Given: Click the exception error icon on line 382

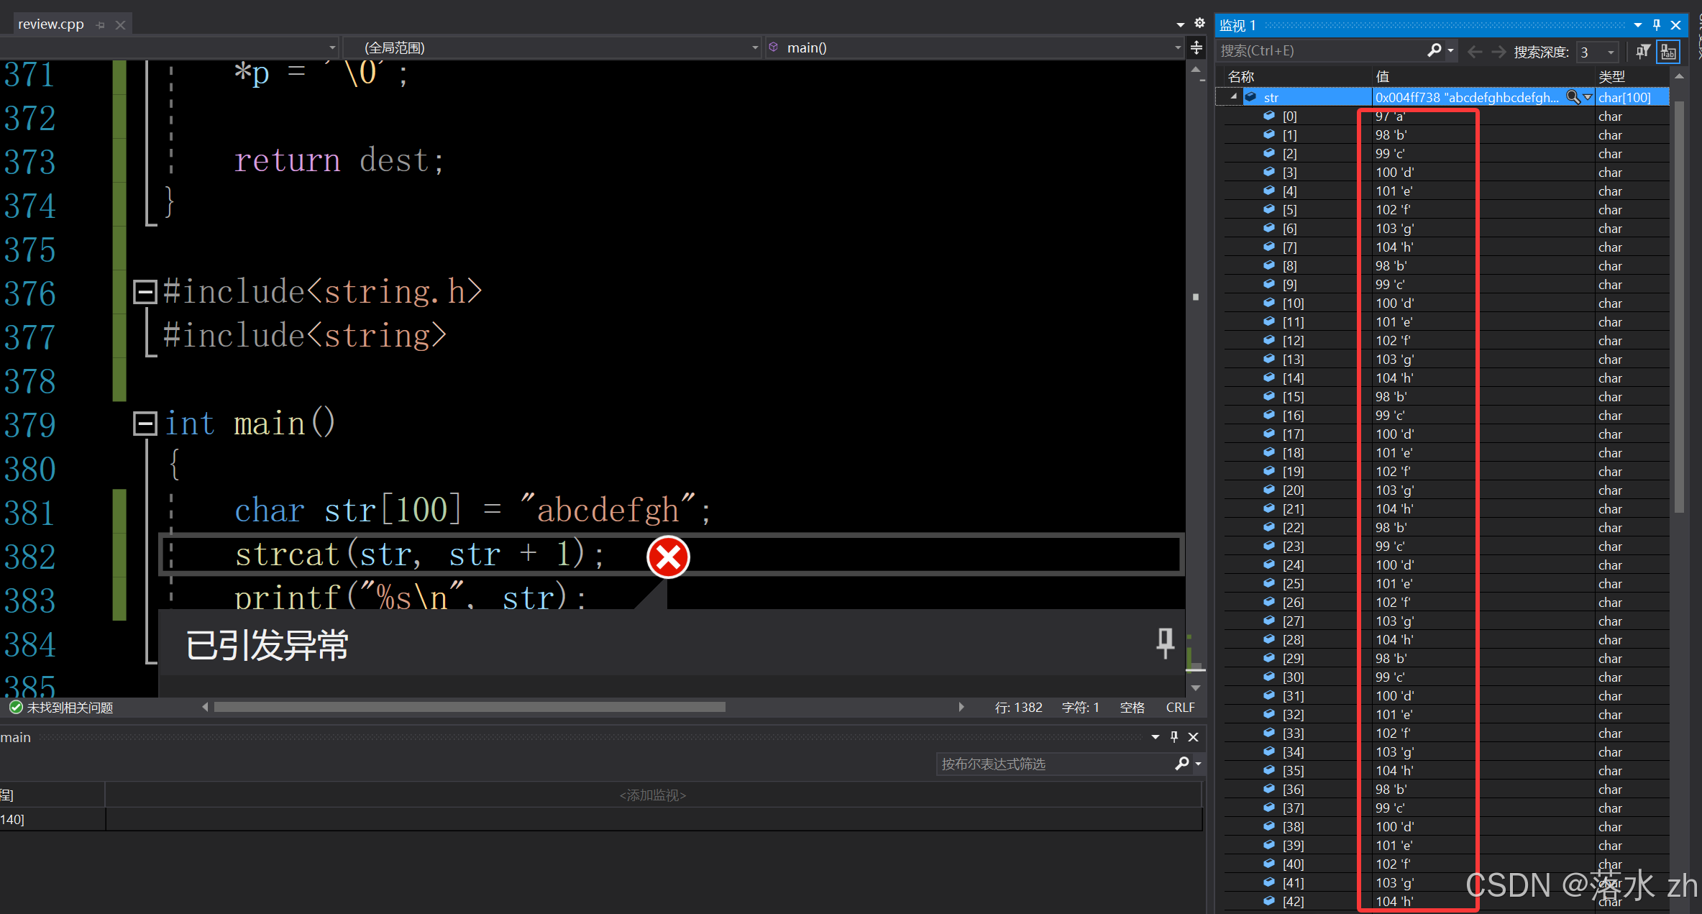Looking at the screenshot, I should pyautogui.click(x=668, y=557).
